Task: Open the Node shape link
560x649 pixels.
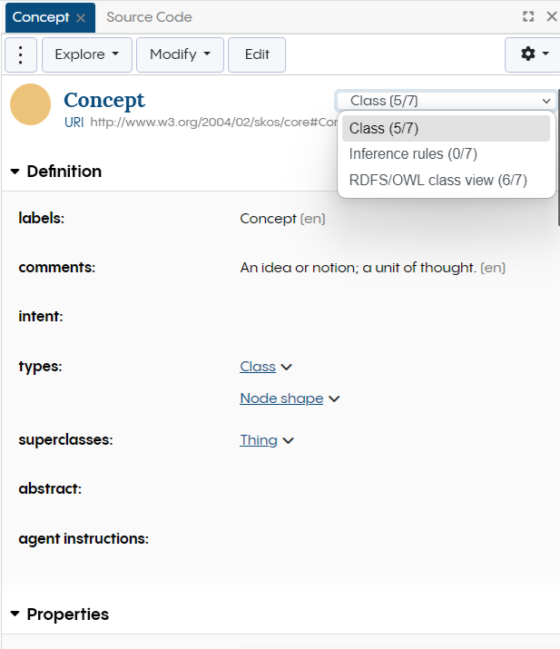Action: pyautogui.click(x=281, y=398)
